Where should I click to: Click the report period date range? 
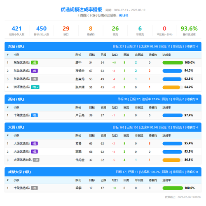tap(125, 10)
